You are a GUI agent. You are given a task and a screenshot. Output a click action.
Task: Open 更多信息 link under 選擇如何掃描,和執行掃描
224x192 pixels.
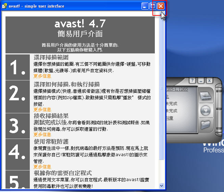pos(42,110)
